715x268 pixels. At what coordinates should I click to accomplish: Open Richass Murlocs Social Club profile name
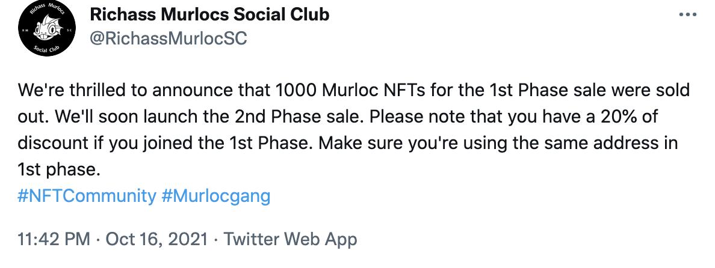pos(209,15)
